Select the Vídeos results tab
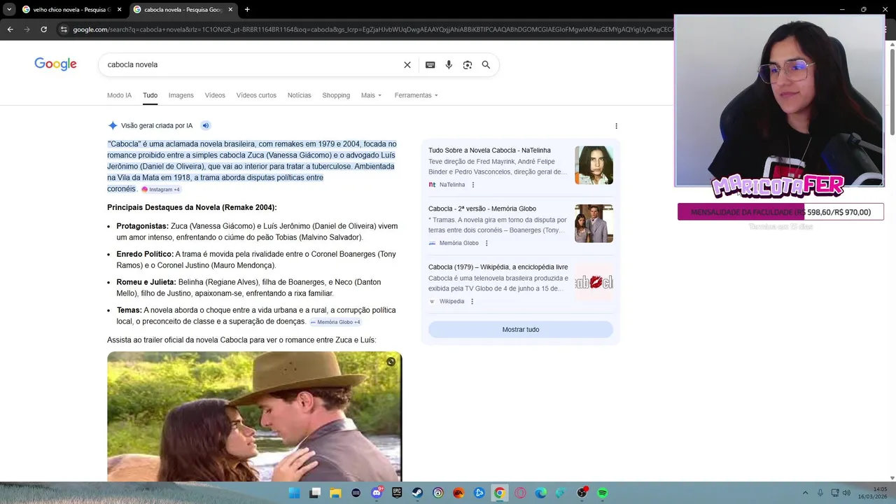The height and width of the screenshot is (504, 896). coord(215,95)
